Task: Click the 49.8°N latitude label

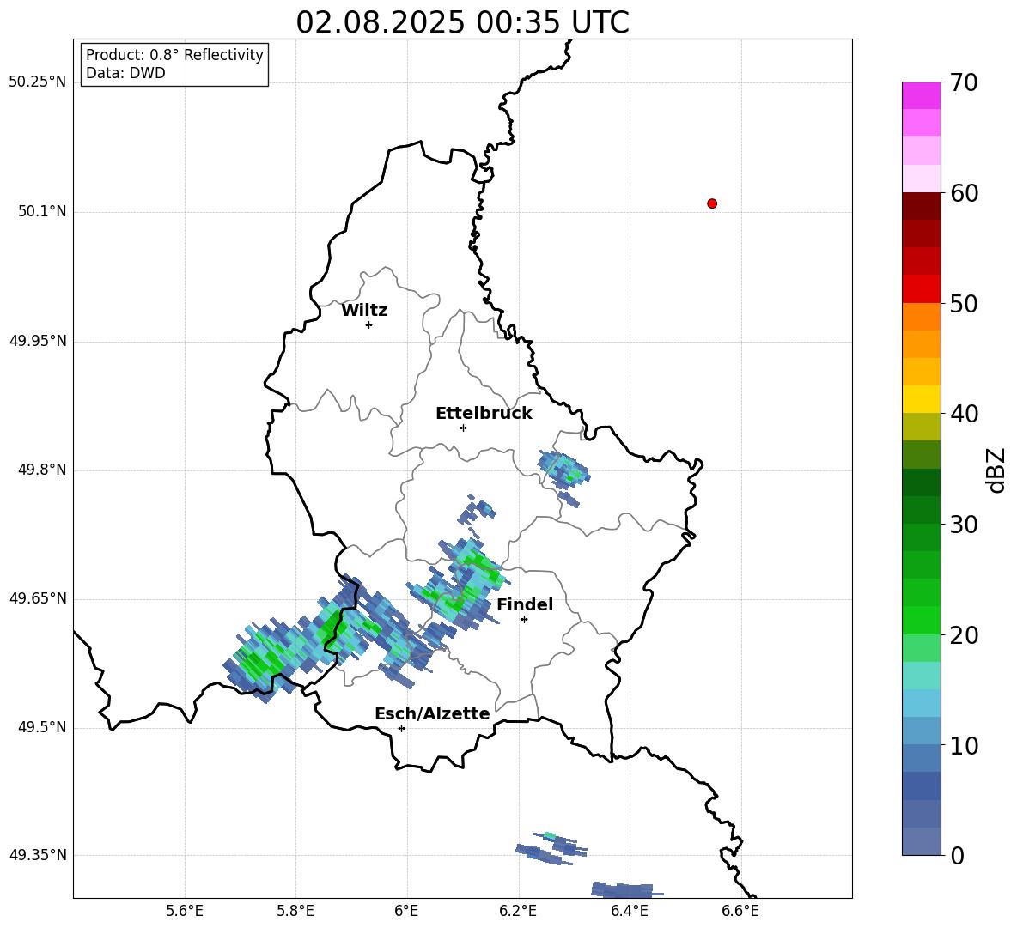Action: 42,470
